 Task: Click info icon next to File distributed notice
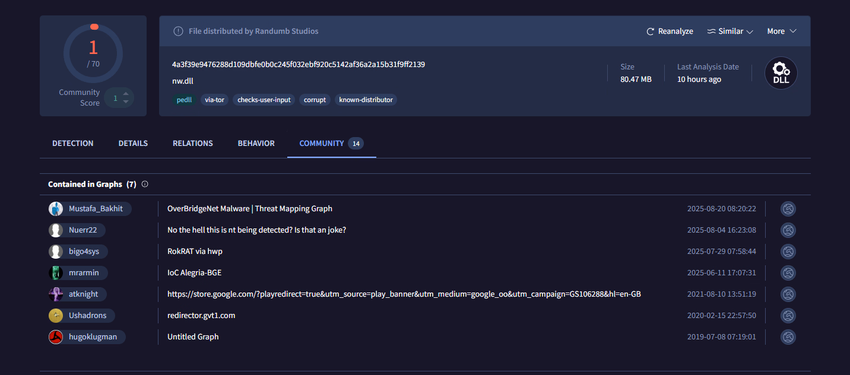[x=178, y=31]
